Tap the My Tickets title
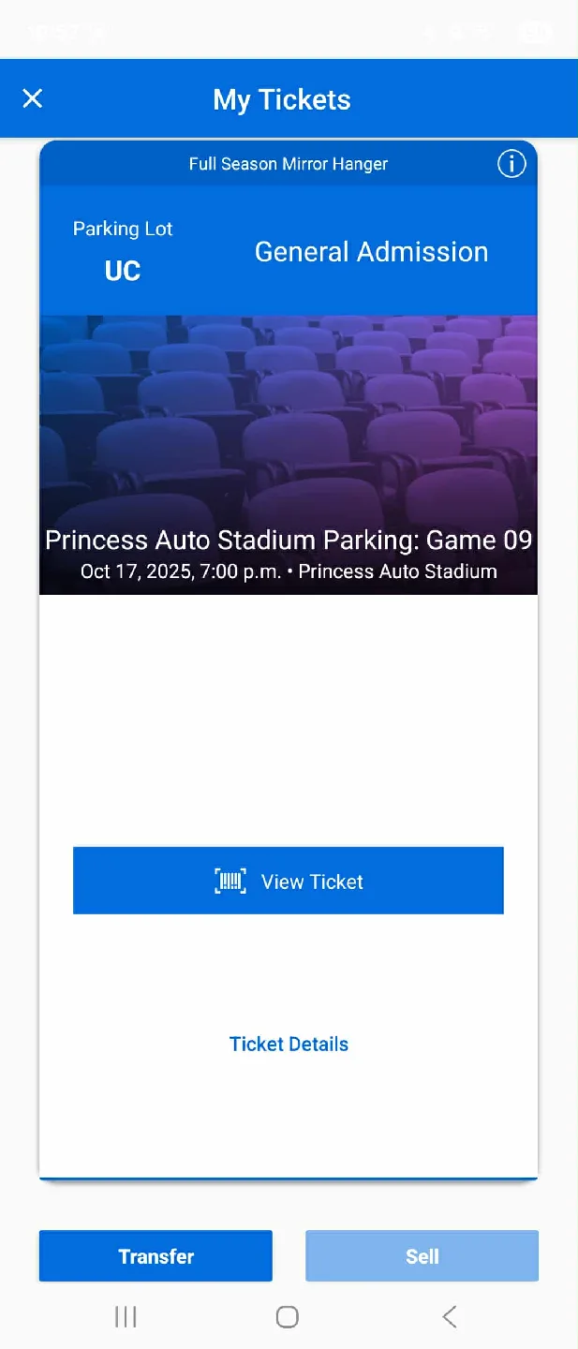Viewport: 578px width, 1349px height. click(x=281, y=98)
